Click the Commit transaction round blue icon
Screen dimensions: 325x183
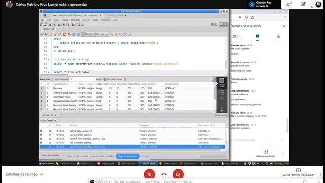click(74, 34)
